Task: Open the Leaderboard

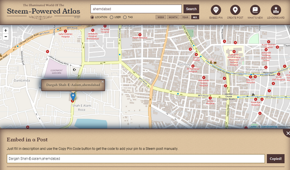Action: click(x=276, y=10)
